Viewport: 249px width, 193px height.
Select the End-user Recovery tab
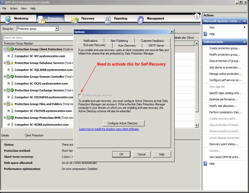coord(94,45)
